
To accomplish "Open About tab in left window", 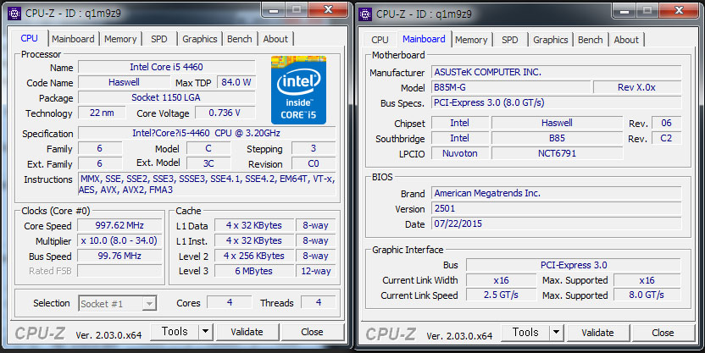I will pyautogui.click(x=275, y=39).
